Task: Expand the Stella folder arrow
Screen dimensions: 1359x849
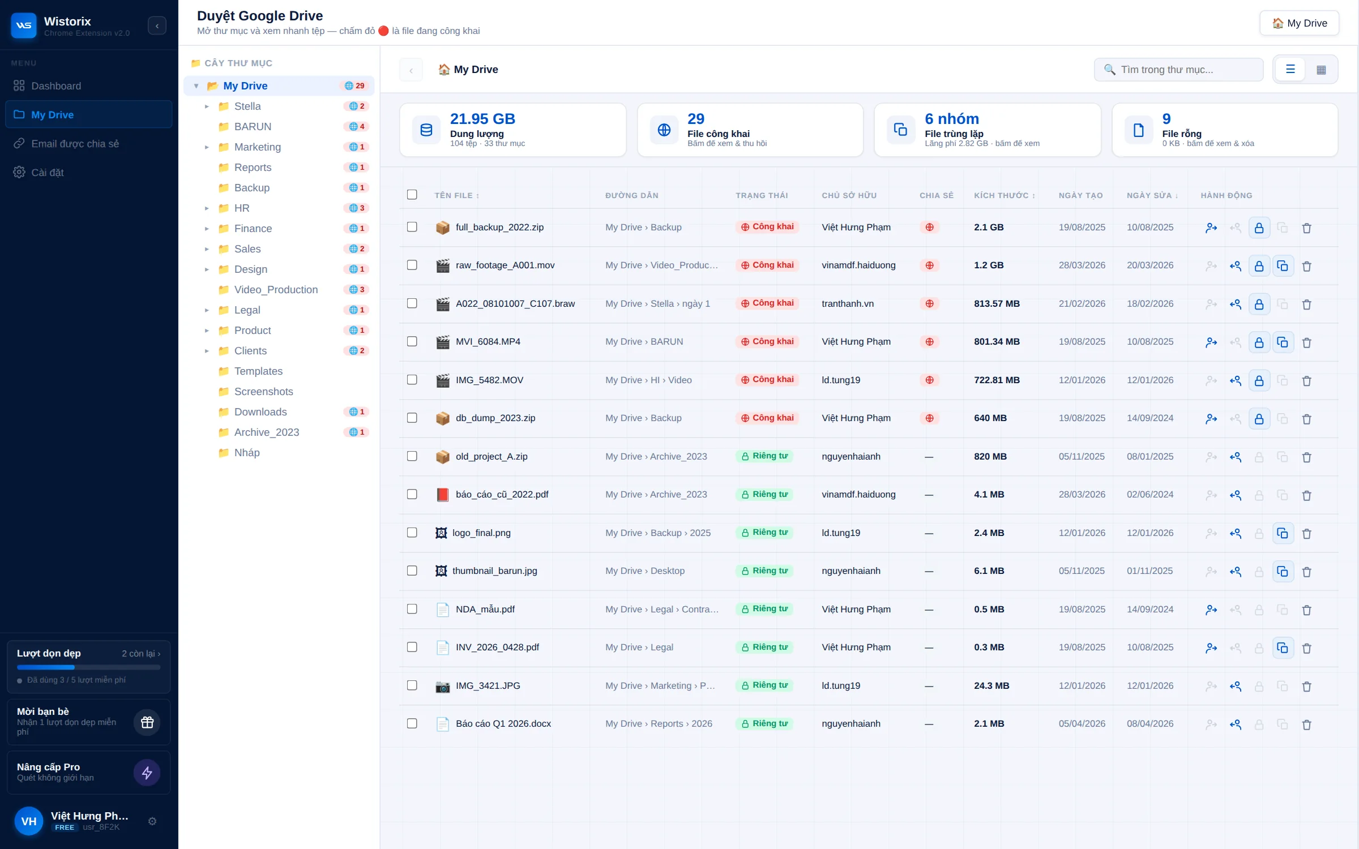Action: [x=207, y=106]
